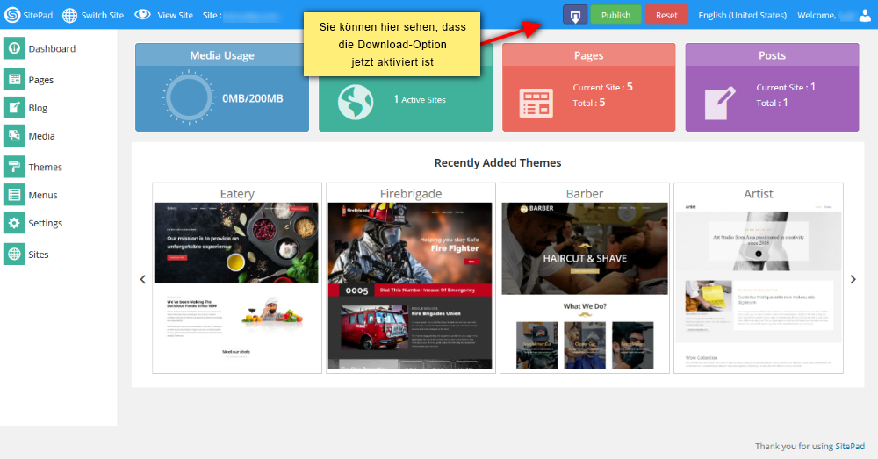The height and width of the screenshot is (459, 878).
Task: Click the Switch Site link
Action: point(103,15)
